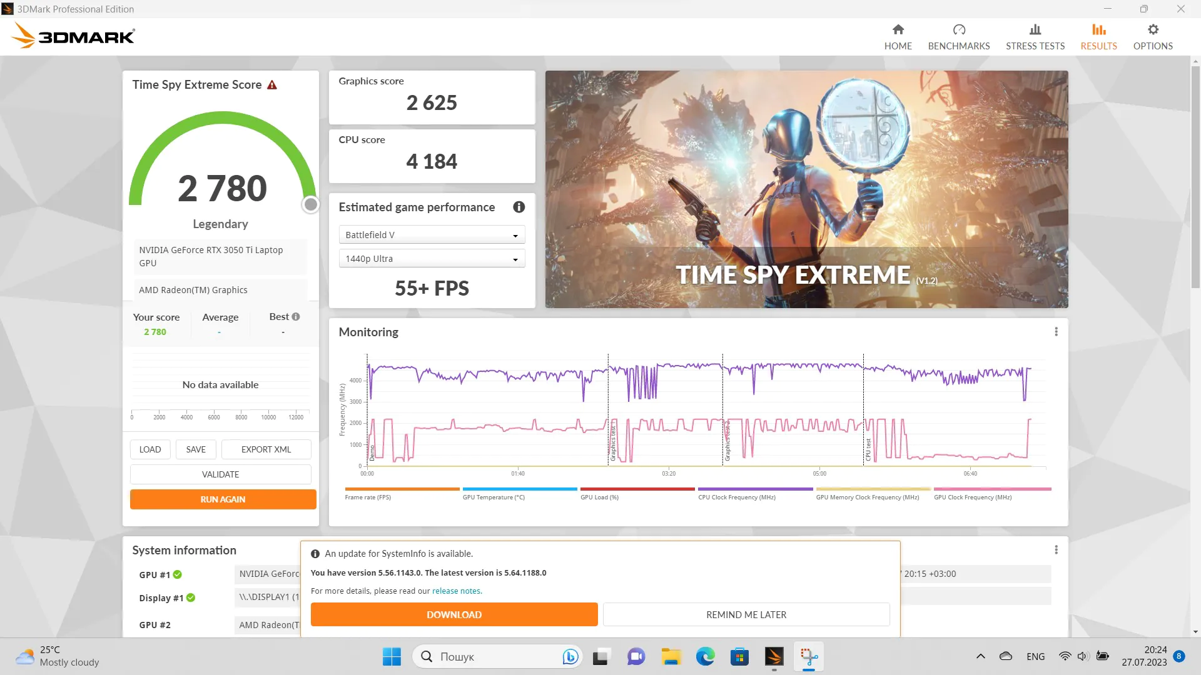The height and width of the screenshot is (675, 1201).
Task: Click the GPU #1 green check icon
Action: click(178, 574)
